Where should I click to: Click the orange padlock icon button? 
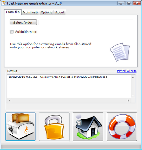[54, 127]
